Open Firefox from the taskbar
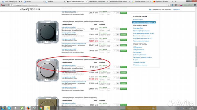Viewport: 197px width, 110px height. [x=28, y=108]
